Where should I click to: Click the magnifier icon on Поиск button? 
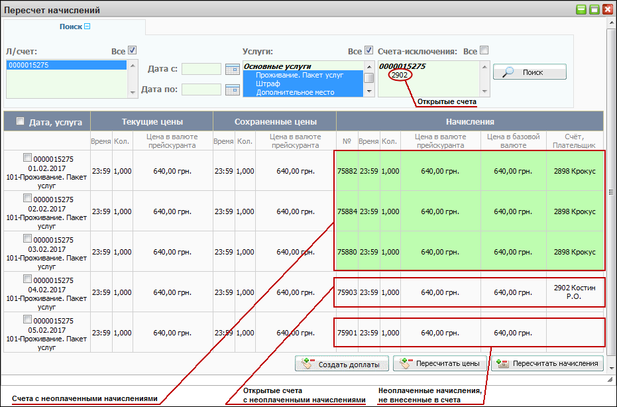(x=508, y=72)
